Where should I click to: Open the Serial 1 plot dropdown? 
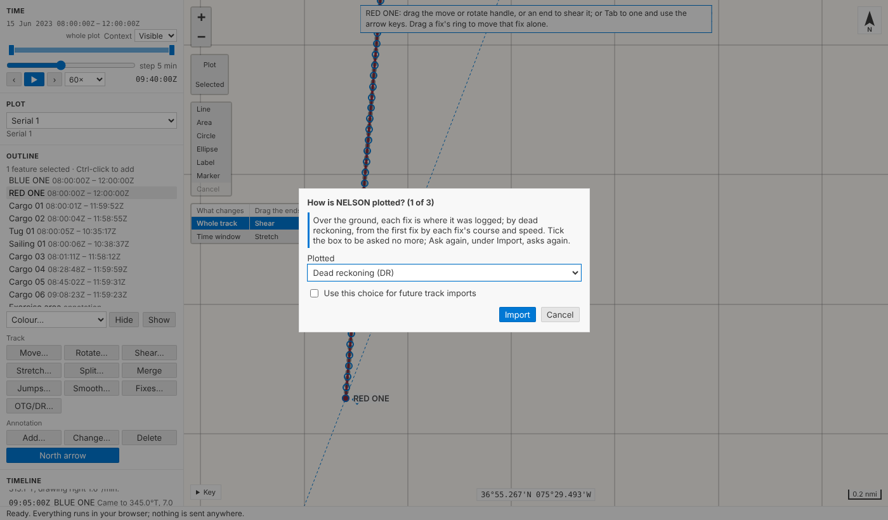(x=91, y=120)
